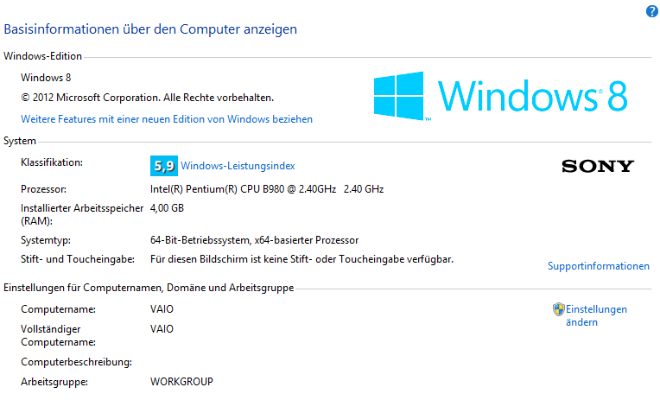The image size is (660, 400).
Task: Click the 64-Bit-Betriebssystem Systemtyp value
Action: 254,240
